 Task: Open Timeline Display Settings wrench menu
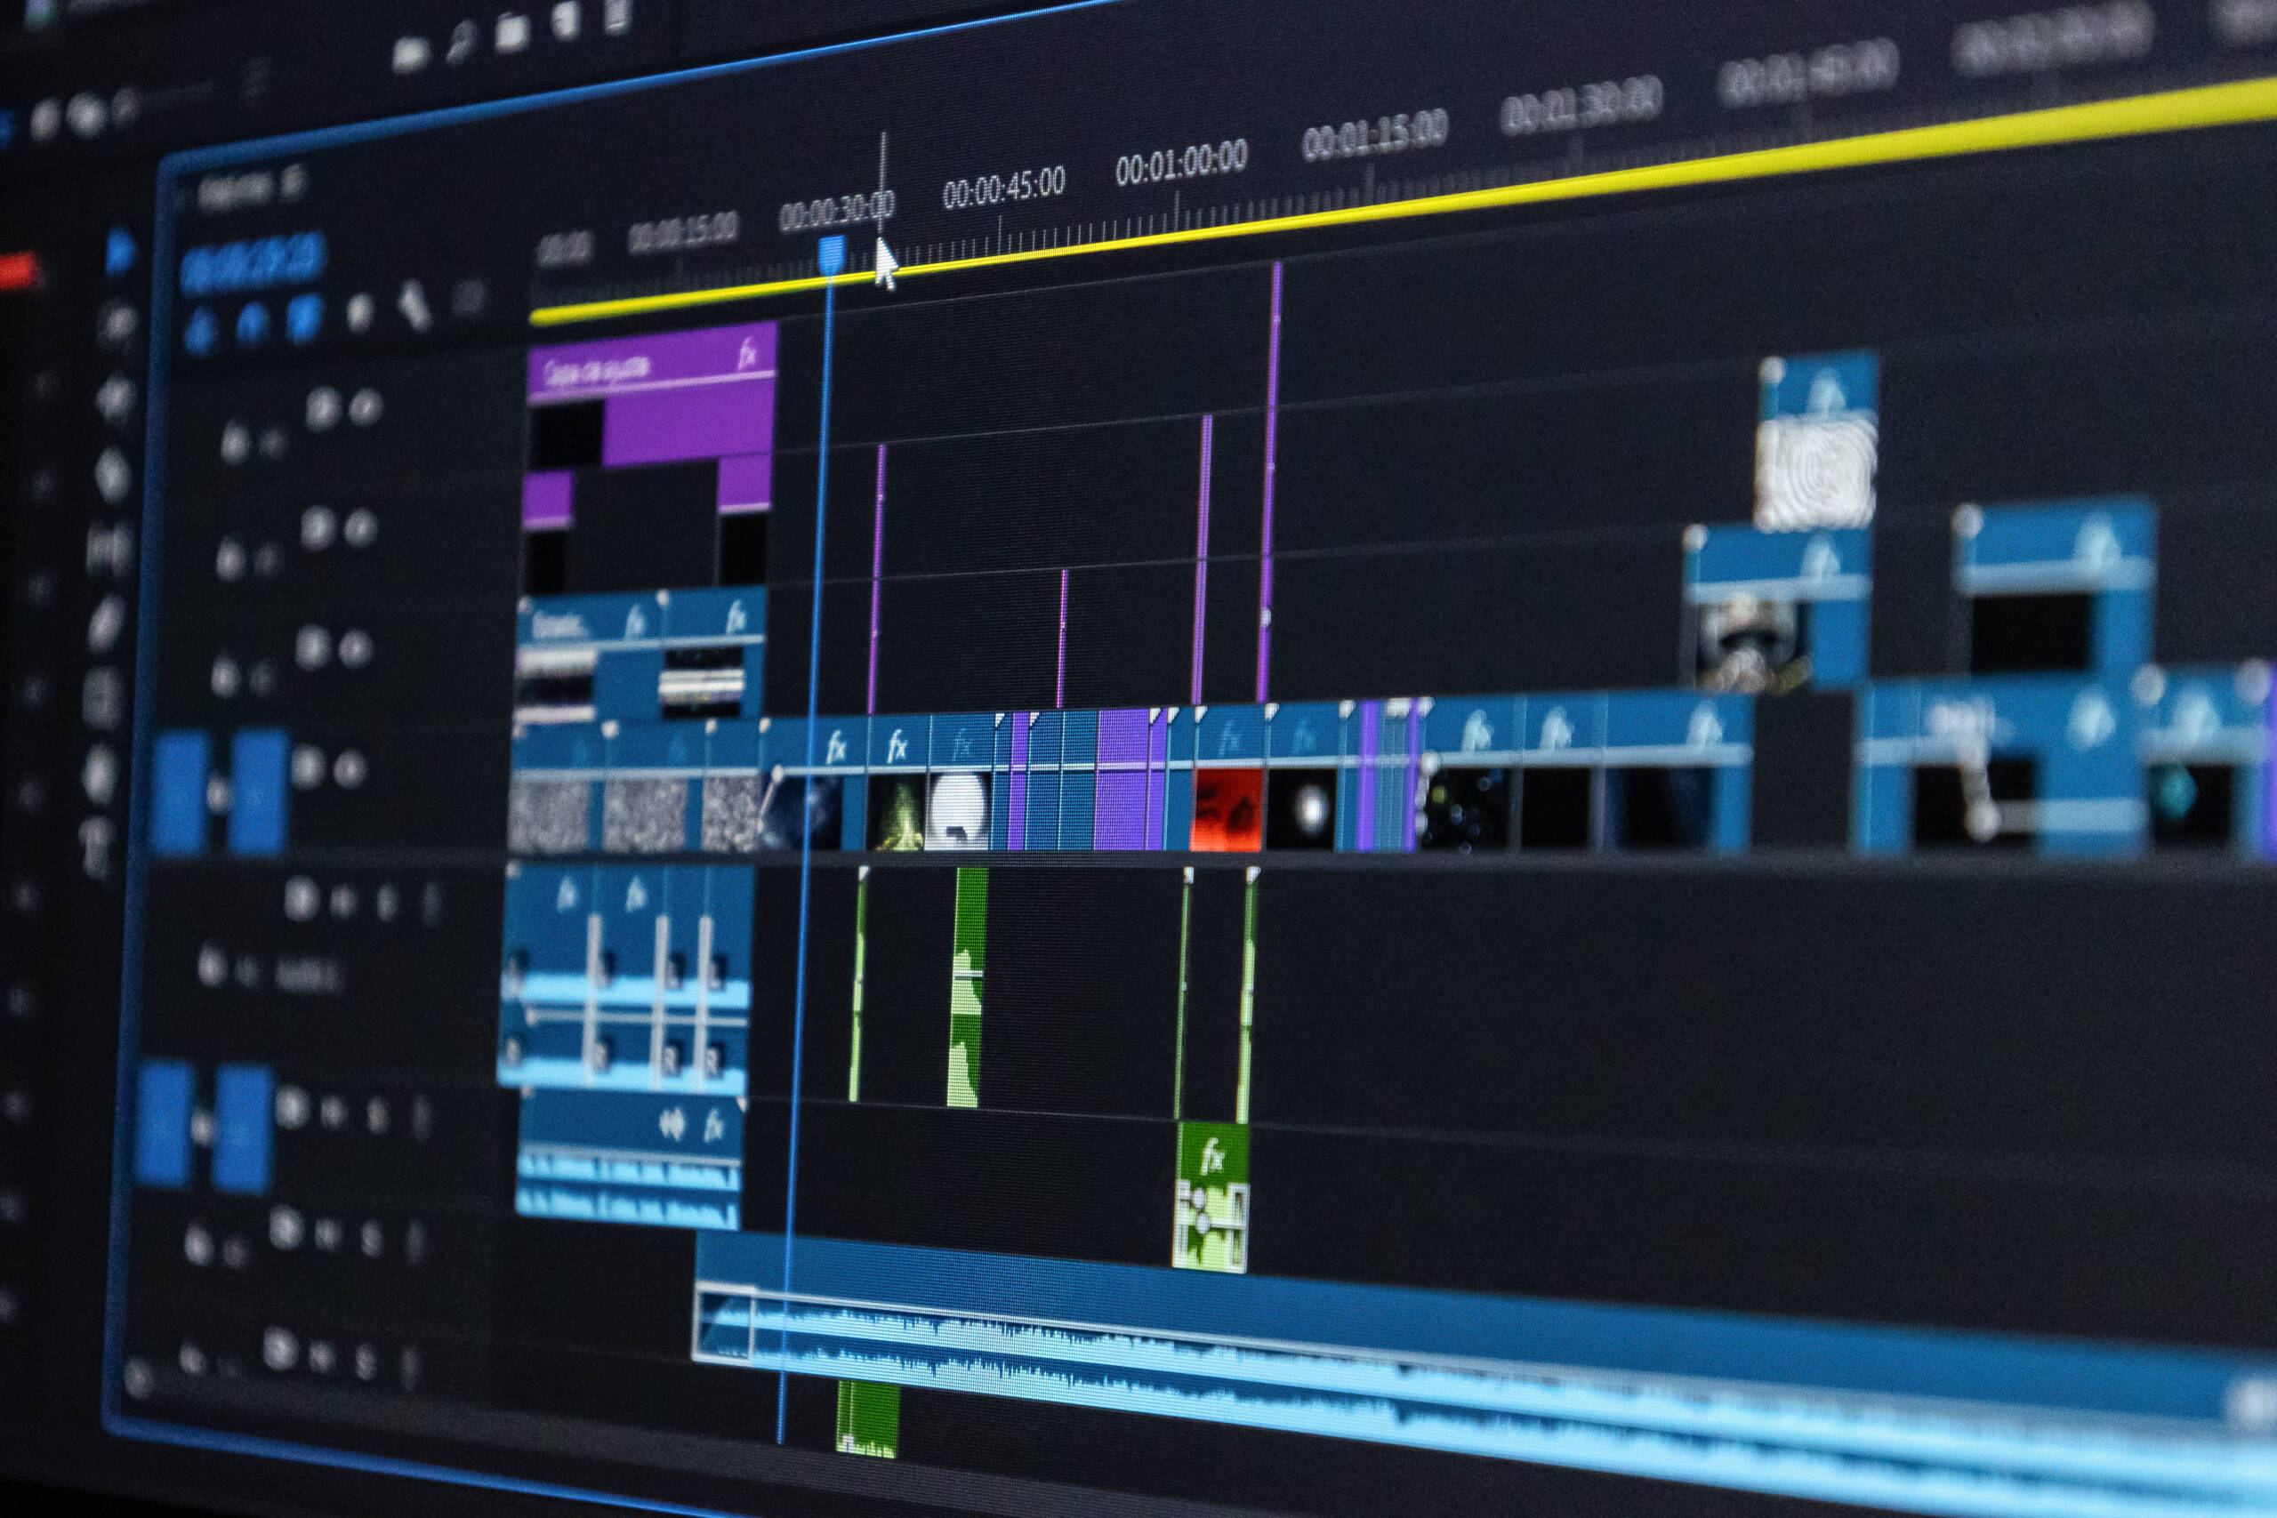[x=414, y=308]
